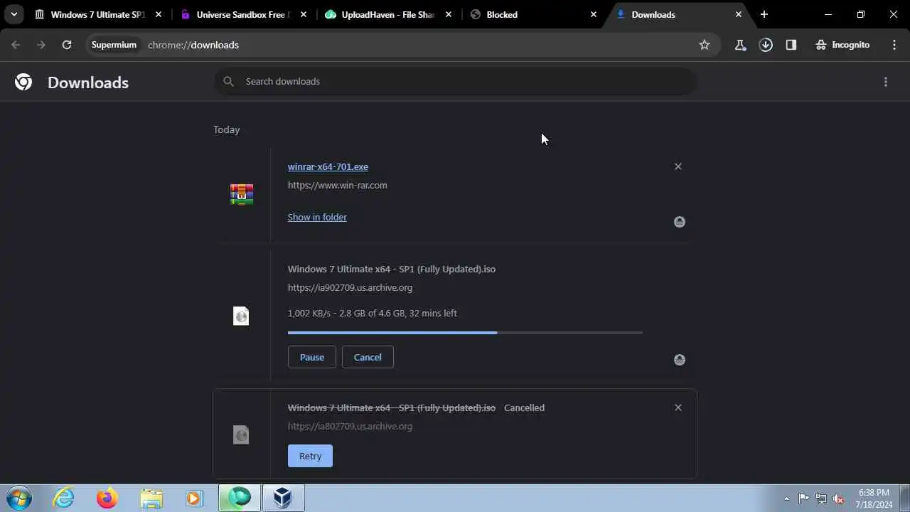Launch Internet Explorer from taskbar
Viewport: 910px width, 512px height.
point(64,498)
